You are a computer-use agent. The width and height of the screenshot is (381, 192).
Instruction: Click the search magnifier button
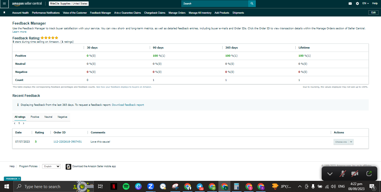[x=252, y=4]
